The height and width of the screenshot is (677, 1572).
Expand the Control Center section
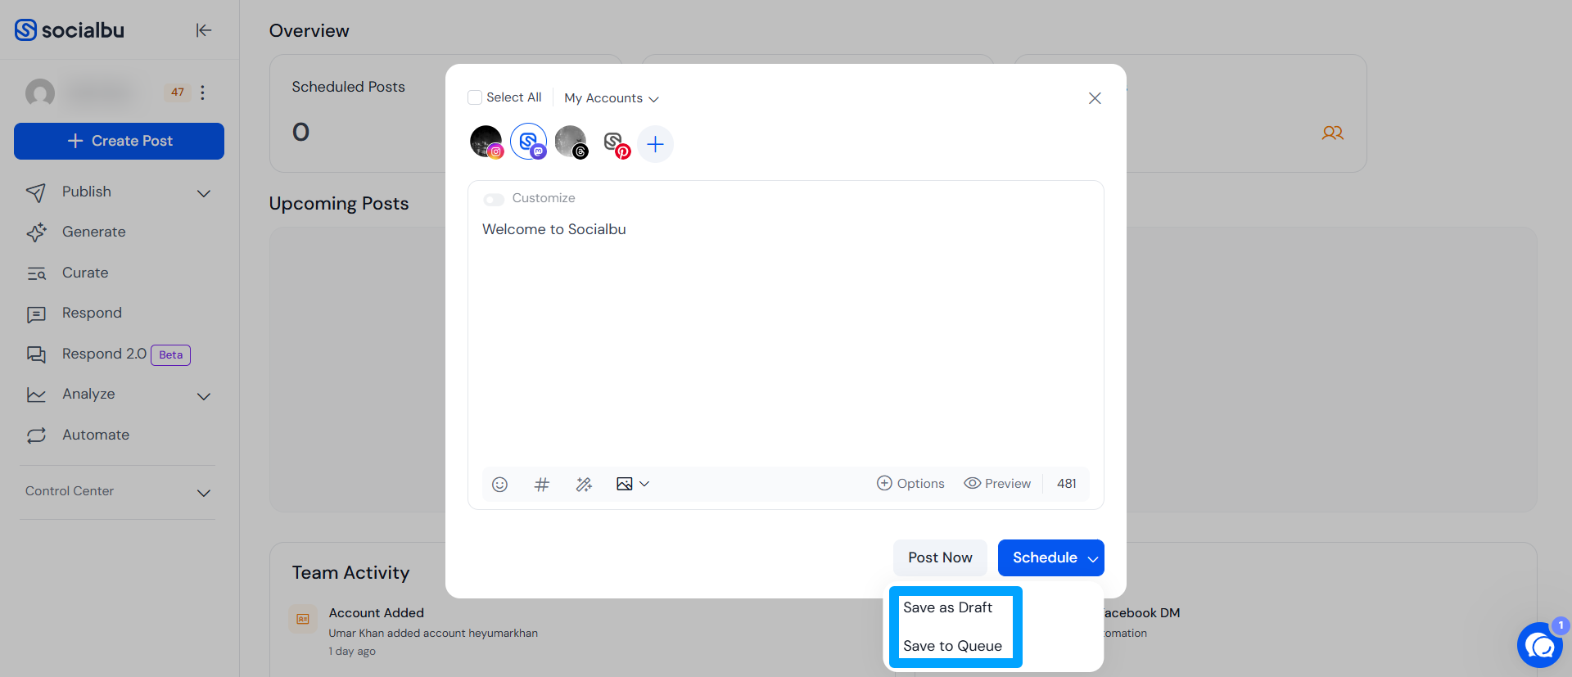coord(119,491)
